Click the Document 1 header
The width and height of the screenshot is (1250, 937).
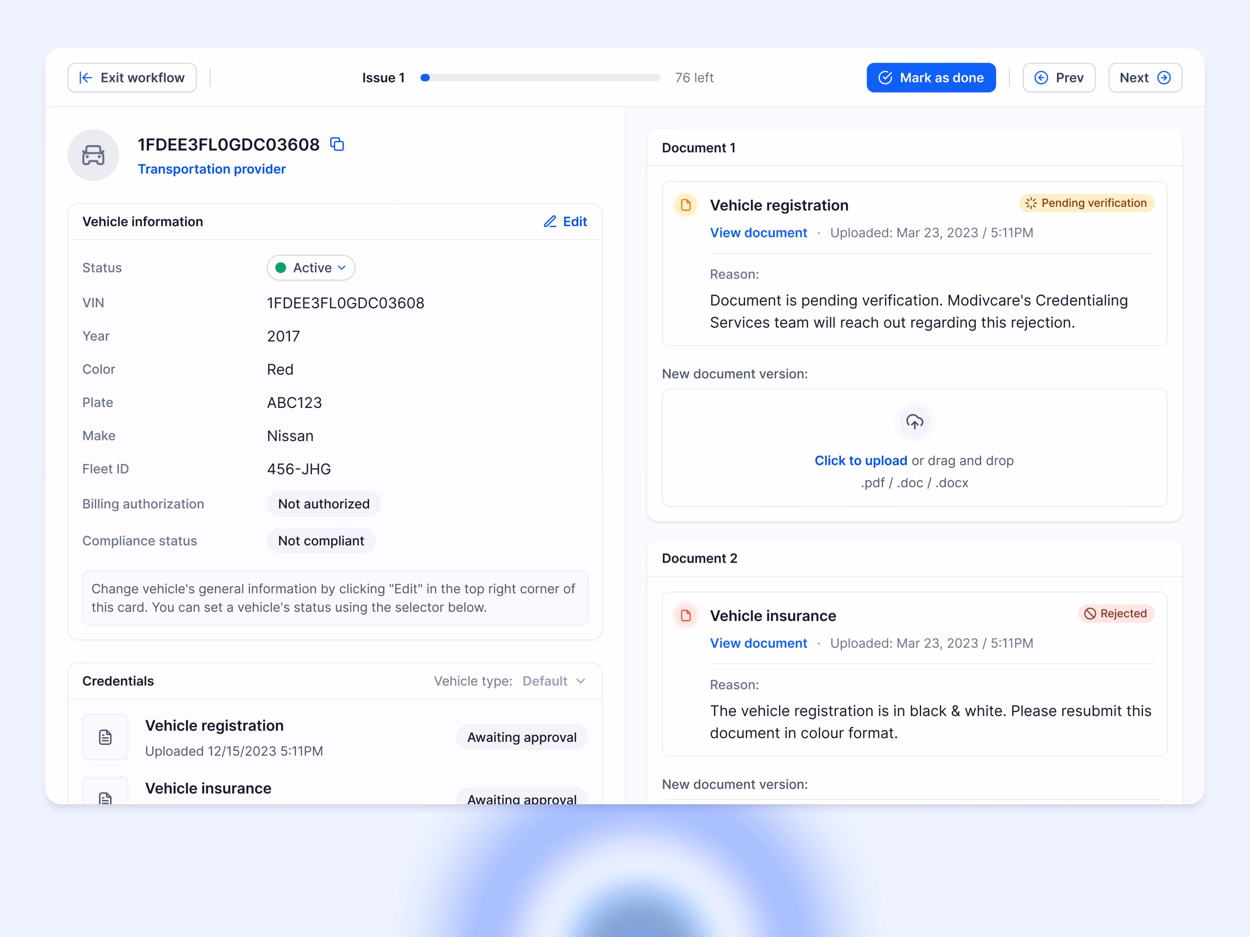click(698, 148)
